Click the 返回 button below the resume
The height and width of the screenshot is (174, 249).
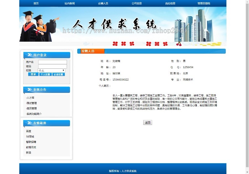(147, 122)
